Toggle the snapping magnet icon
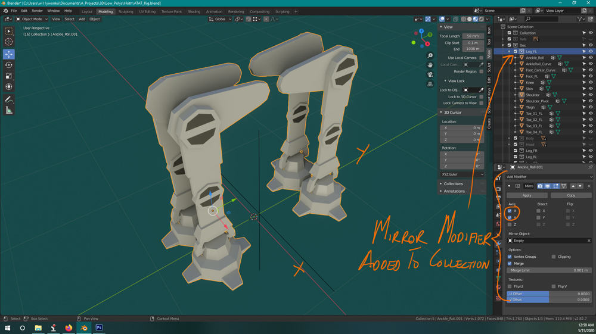The height and width of the screenshot is (334, 596). (x=249, y=19)
